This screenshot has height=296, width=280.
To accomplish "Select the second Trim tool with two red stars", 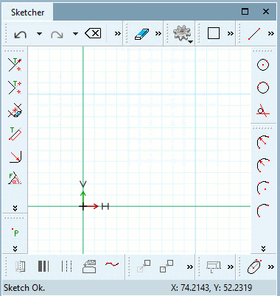I will pos(15,88).
